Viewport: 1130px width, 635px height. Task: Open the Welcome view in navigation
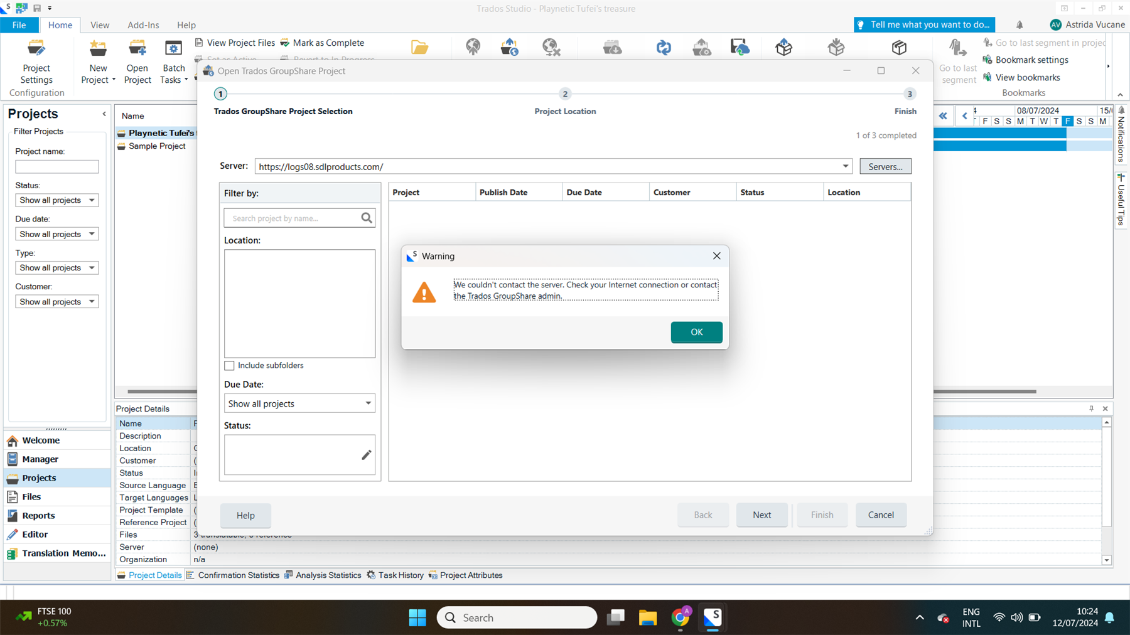pos(56,440)
